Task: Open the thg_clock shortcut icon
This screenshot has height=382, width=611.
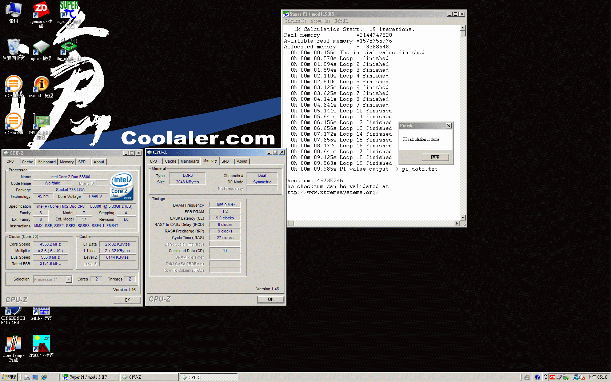Action: (69, 52)
